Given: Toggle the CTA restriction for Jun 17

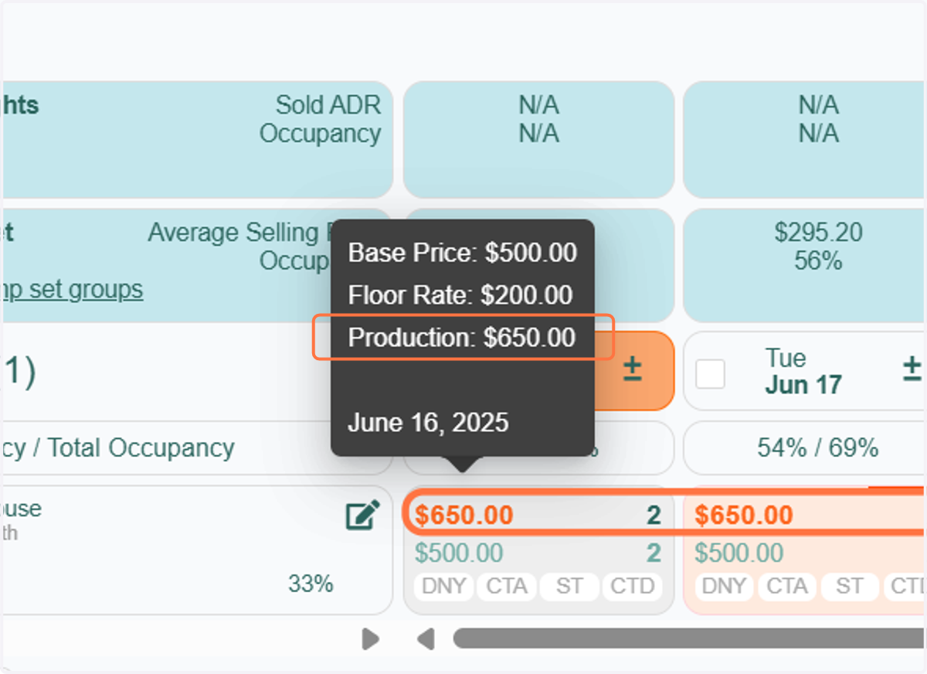Looking at the screenshot, I should tap(786, 587).
